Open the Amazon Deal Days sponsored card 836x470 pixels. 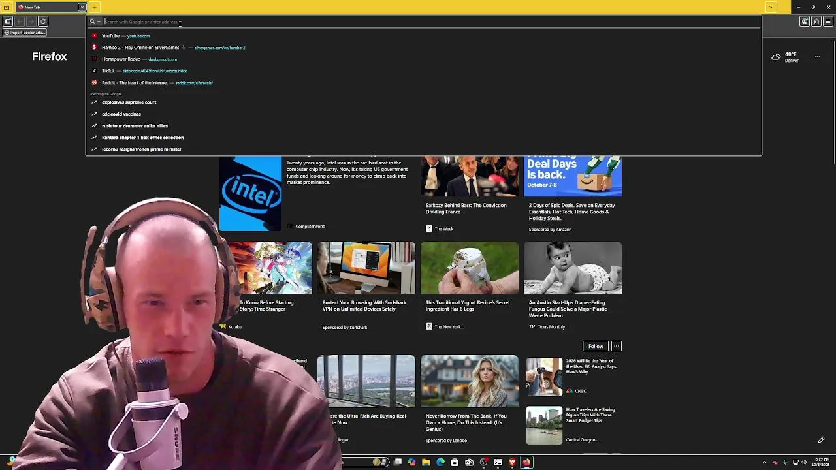tap(573, 195)
